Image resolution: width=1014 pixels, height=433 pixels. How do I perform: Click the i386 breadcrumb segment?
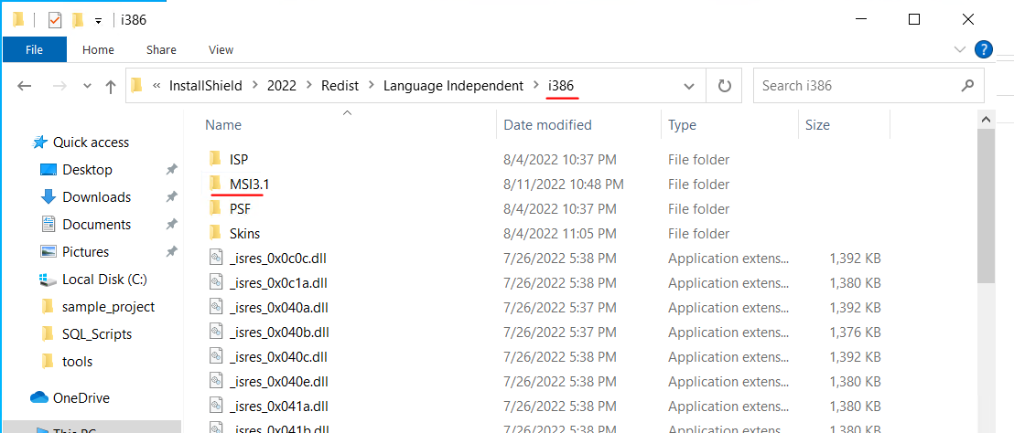tap(561, 86)
